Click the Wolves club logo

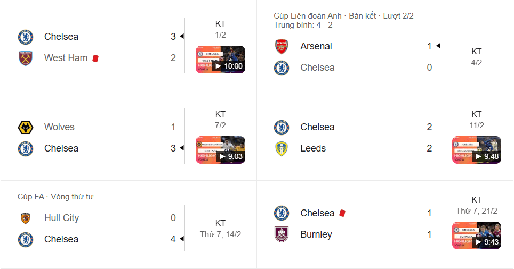pos(25,127)
